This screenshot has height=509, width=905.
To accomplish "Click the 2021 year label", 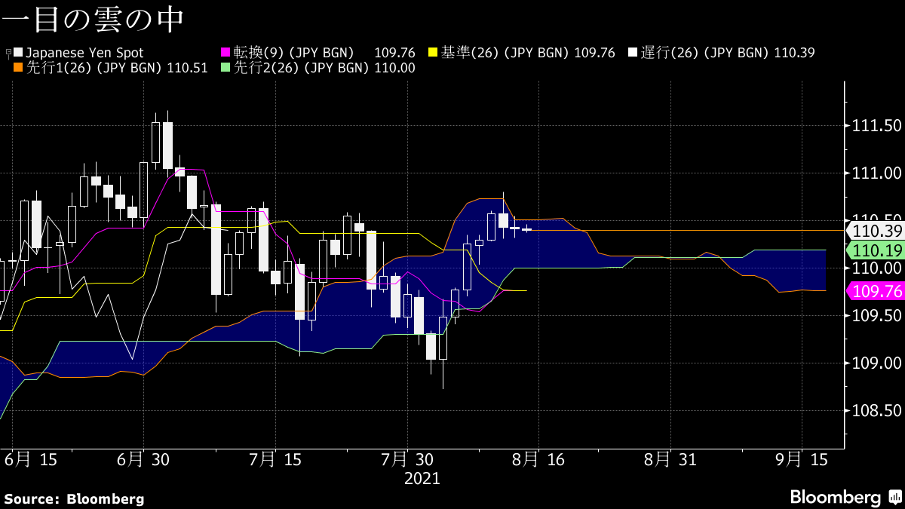I will 422,479.
